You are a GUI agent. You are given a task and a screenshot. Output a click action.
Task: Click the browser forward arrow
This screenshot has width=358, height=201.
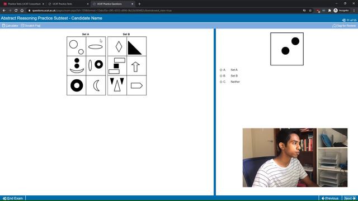pyautogui.click(x=10, y=11)
